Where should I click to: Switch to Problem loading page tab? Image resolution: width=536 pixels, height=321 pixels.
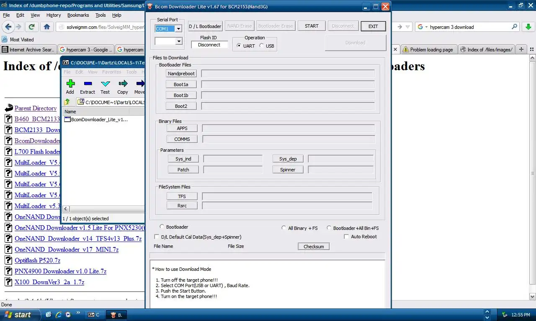(x=428, y=50)
